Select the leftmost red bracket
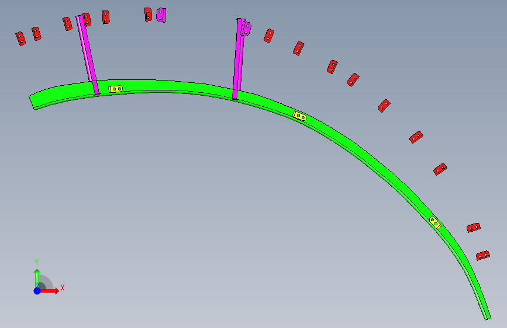Screen dimensions: 507x328 [20, 39]
